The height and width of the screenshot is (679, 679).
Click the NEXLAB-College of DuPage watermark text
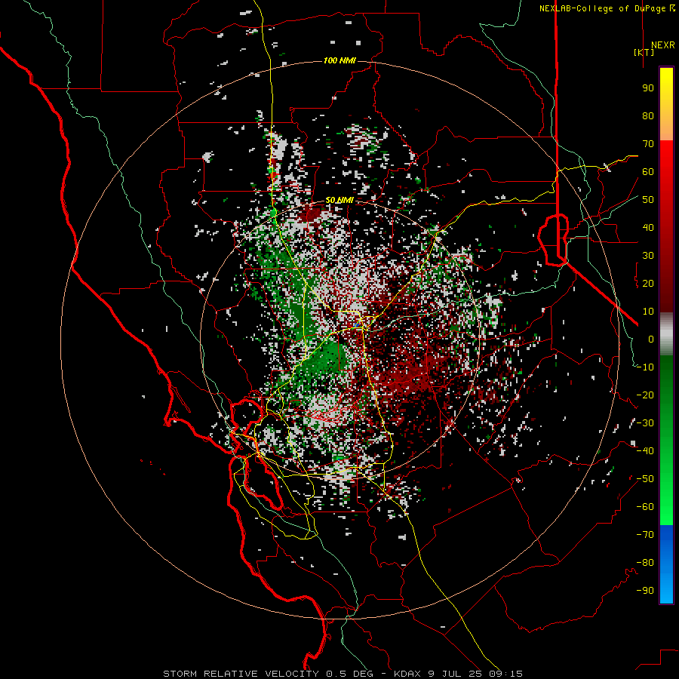pos(607,8)
